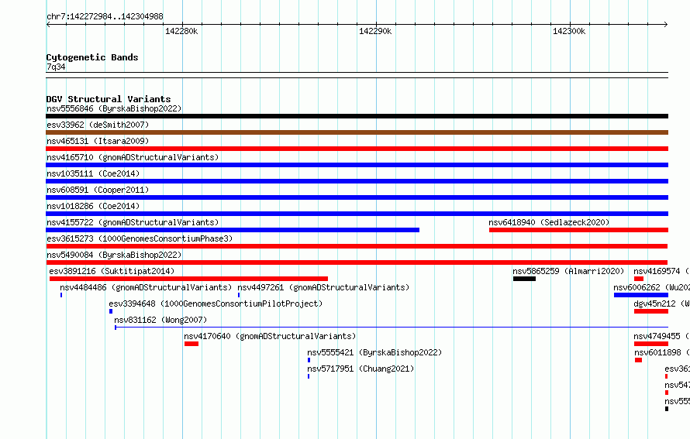Select the tiny blue nsv4497261 marker
Screen dimensions: 690x439
[239, 295]
